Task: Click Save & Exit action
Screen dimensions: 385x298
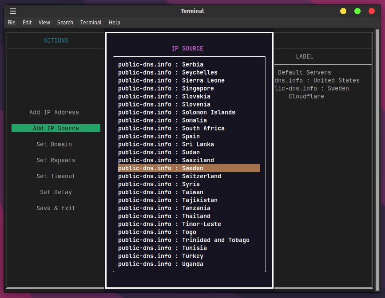Action: point(56,208)
